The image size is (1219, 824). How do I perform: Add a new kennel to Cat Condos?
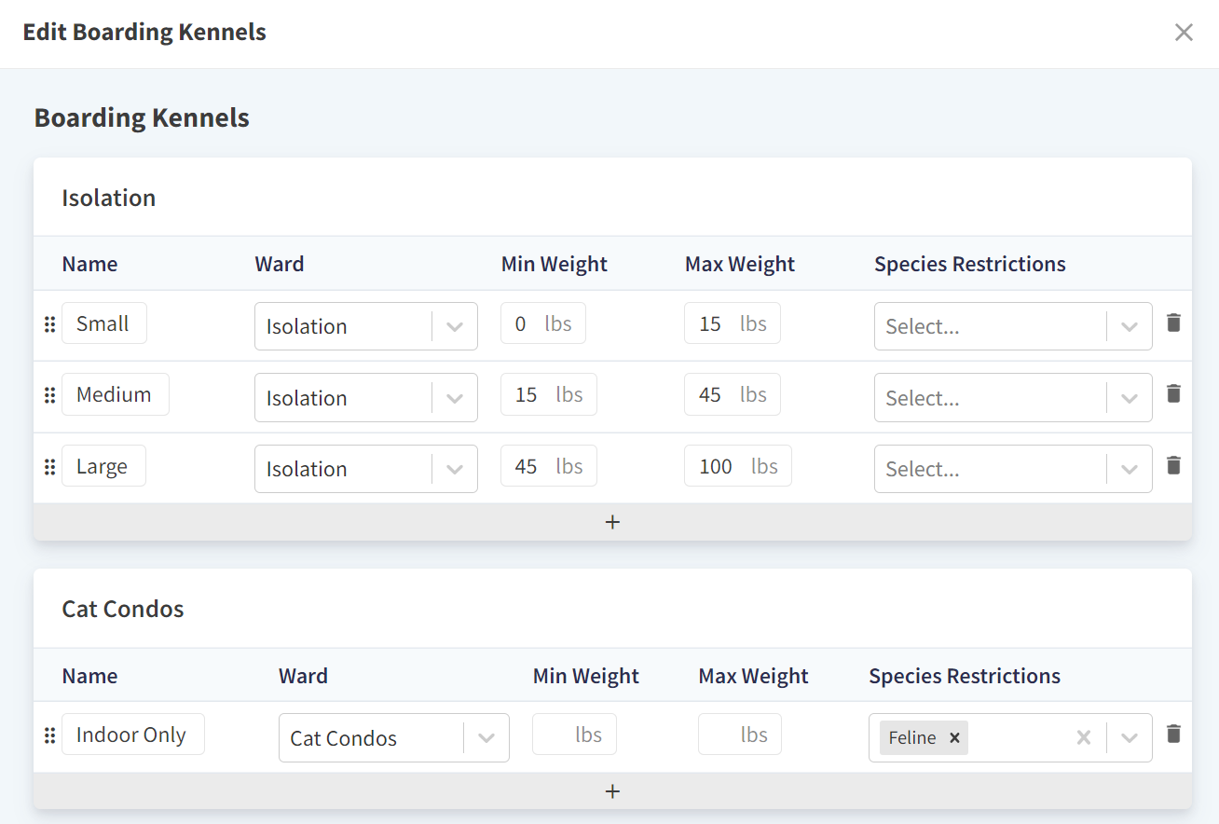tap(612, 791)
